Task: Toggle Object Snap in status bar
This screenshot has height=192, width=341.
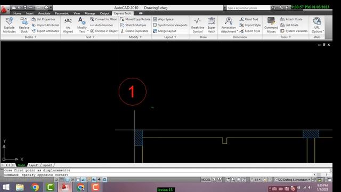Action: click(x=78, y=180)
